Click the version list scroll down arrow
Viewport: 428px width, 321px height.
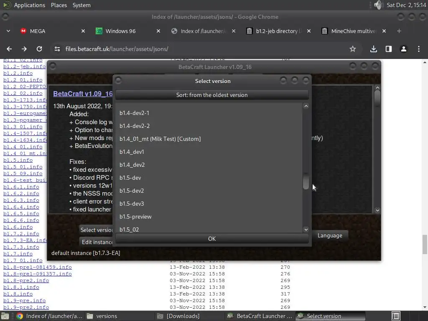click(x=306, y=229)
